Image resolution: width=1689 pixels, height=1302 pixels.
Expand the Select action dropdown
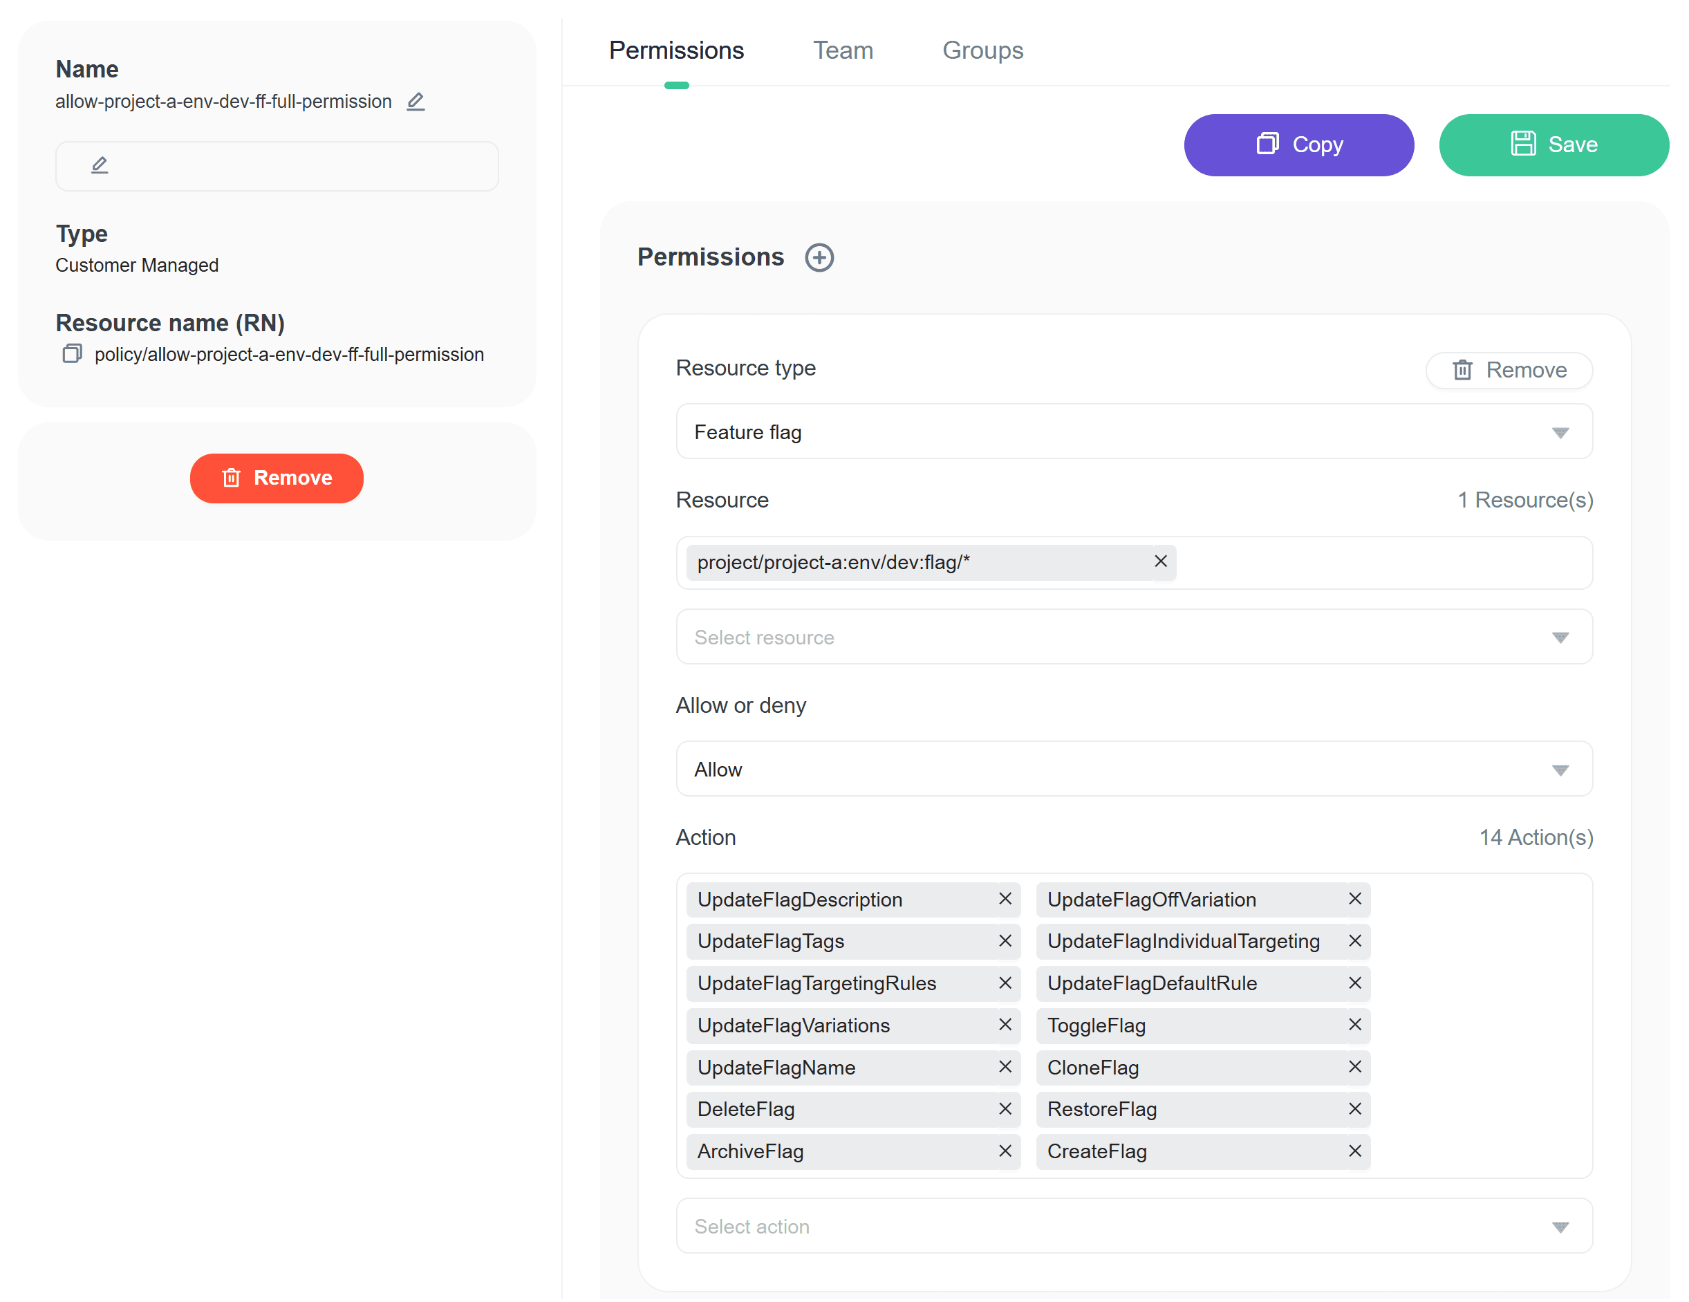1134,1226
